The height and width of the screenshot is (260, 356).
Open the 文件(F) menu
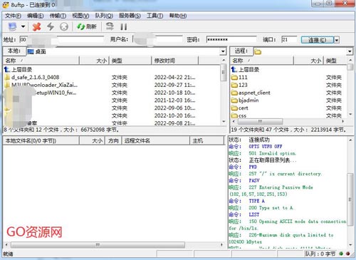(13, 16)
